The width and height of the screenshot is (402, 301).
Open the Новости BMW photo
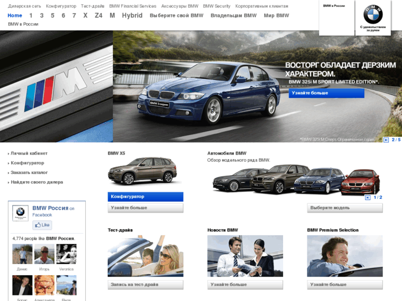245,256
